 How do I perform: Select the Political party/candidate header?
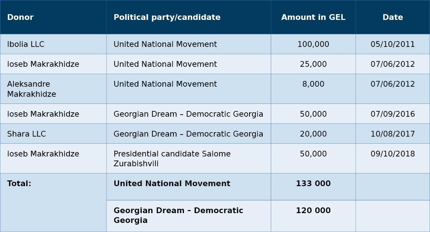click(x=189, y=17)
